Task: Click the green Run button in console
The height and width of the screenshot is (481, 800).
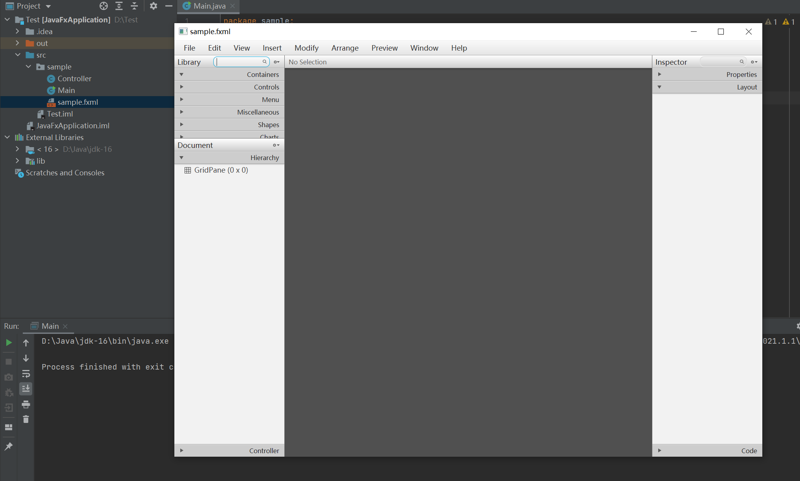Action: (x=9, y=343)
